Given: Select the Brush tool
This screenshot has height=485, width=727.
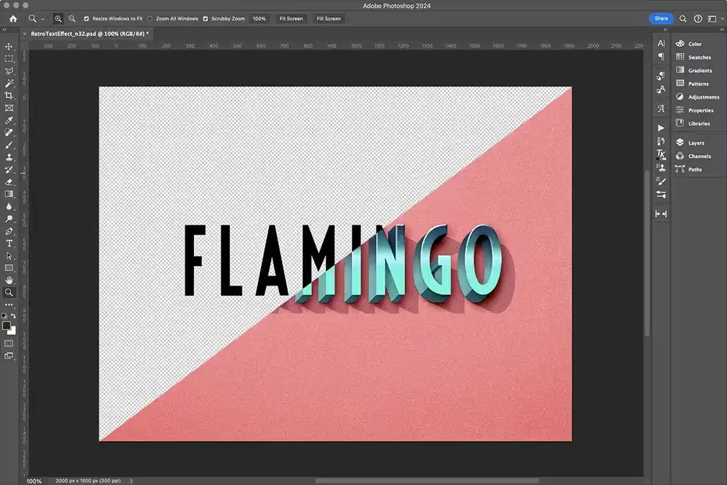Looking at the screenshot, I should 9,145.
